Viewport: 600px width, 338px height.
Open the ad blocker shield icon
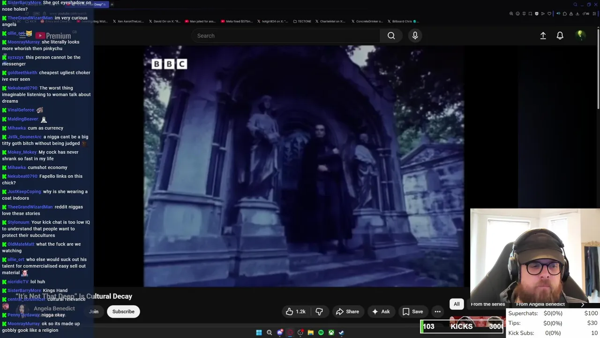(537, 14)
